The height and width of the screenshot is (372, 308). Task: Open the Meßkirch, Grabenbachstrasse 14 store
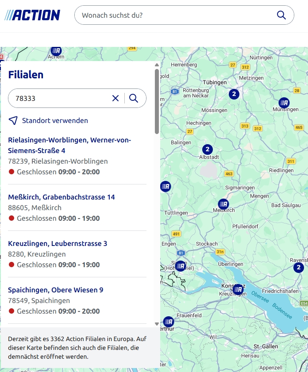point(62,197)
